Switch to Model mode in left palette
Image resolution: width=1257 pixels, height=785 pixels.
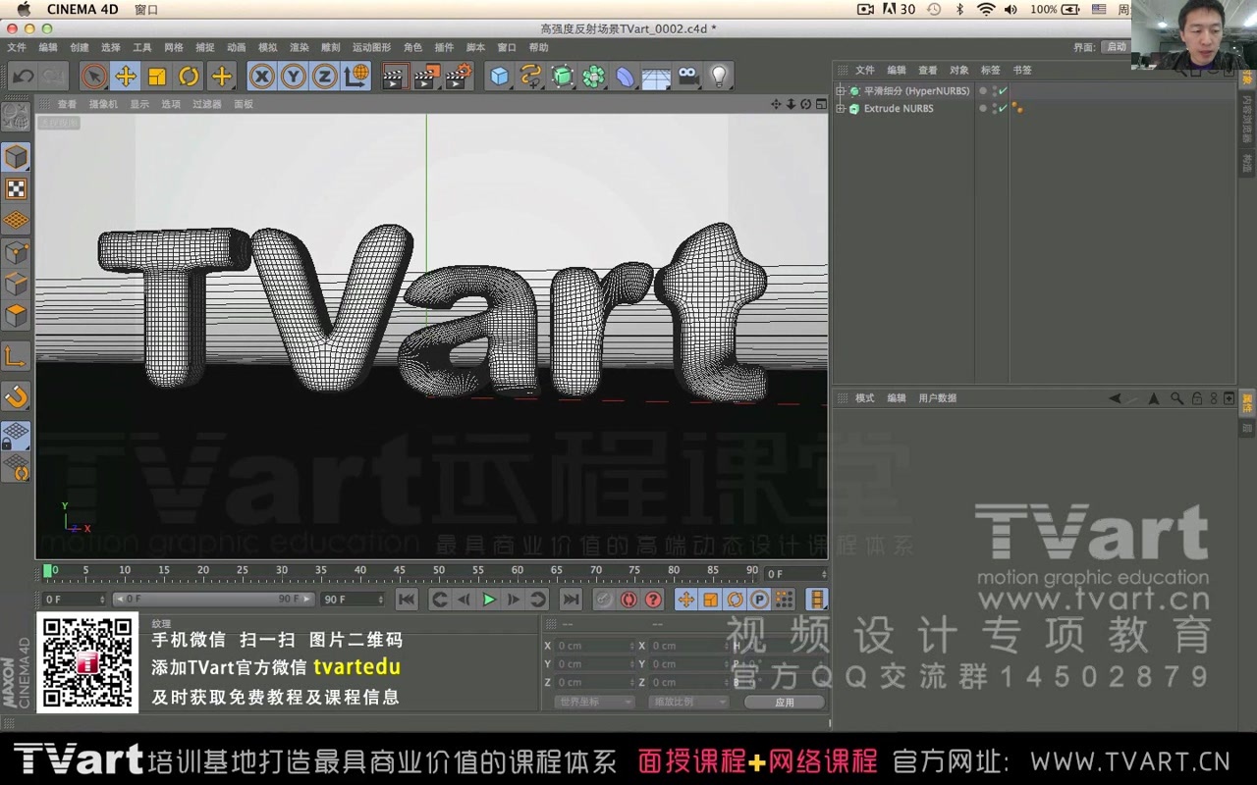tap(16, 157)
